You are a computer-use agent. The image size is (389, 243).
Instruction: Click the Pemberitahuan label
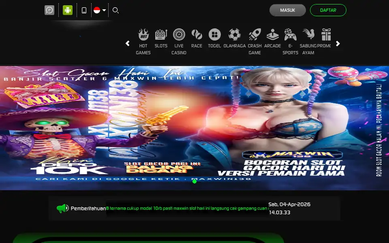coord(88,208)
